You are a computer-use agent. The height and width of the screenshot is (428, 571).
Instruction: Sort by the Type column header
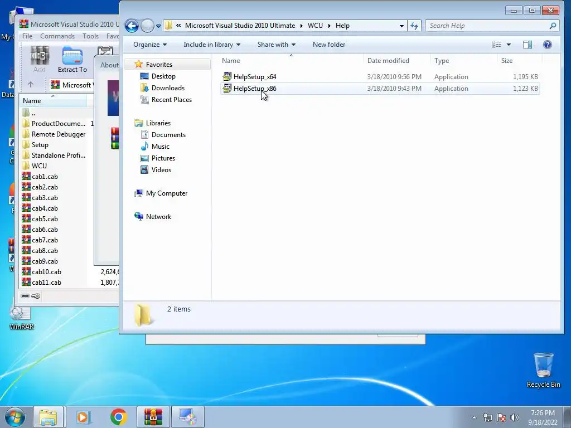pos(463,61)
